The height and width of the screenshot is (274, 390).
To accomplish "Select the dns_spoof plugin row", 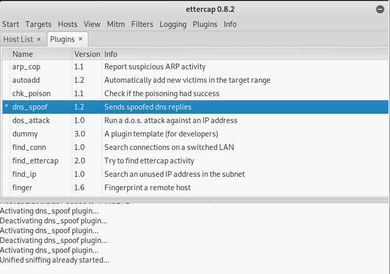I will click(x=195, y=107).
